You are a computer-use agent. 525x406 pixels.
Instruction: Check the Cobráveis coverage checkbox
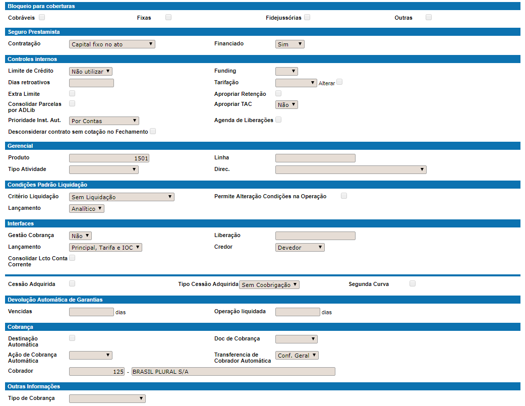42,17
